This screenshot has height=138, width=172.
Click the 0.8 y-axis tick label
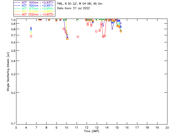[13, 29]
